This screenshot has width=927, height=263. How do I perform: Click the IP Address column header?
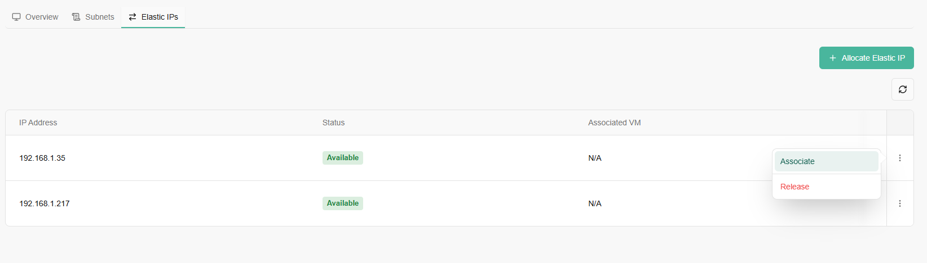tap(38, 123)
